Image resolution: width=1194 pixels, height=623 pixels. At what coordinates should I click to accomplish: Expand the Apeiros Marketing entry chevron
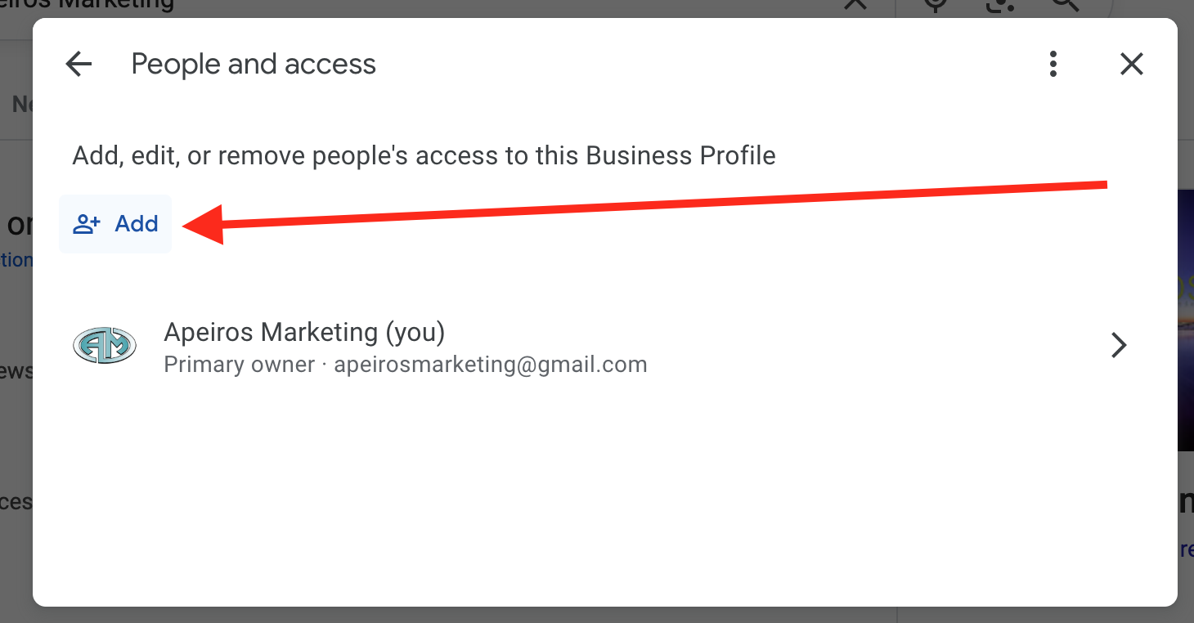coord(1119,346)
